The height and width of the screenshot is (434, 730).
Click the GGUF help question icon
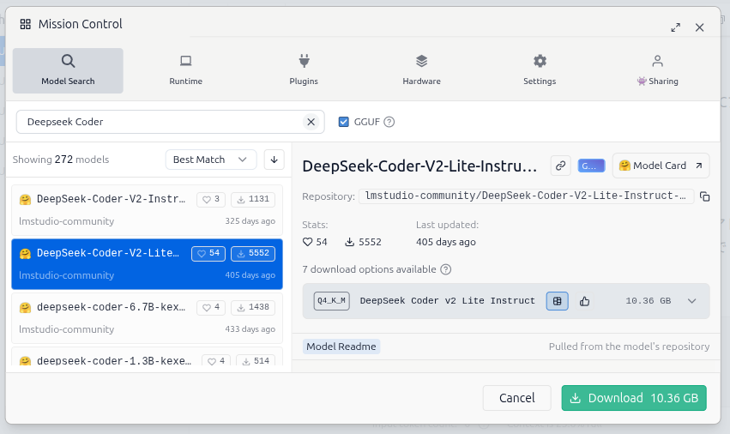[389, 122]
